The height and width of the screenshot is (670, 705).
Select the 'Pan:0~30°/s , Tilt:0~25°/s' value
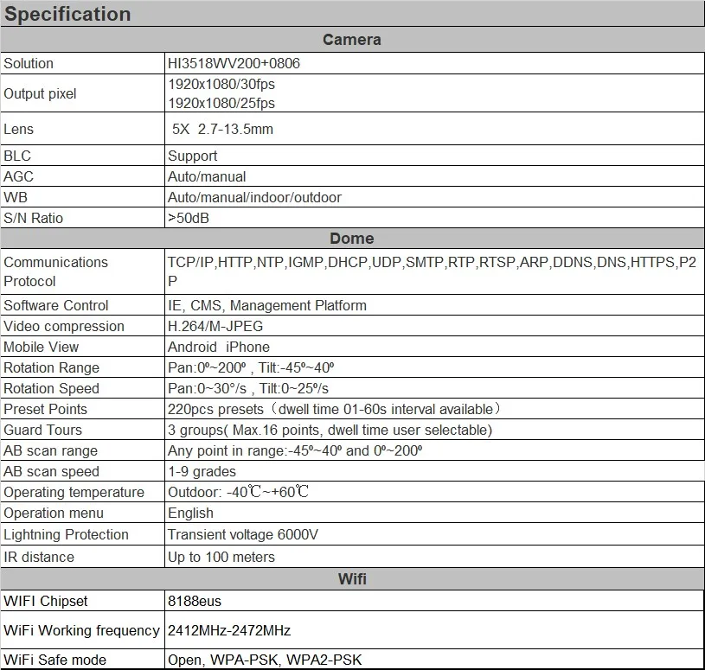(248, 388)
